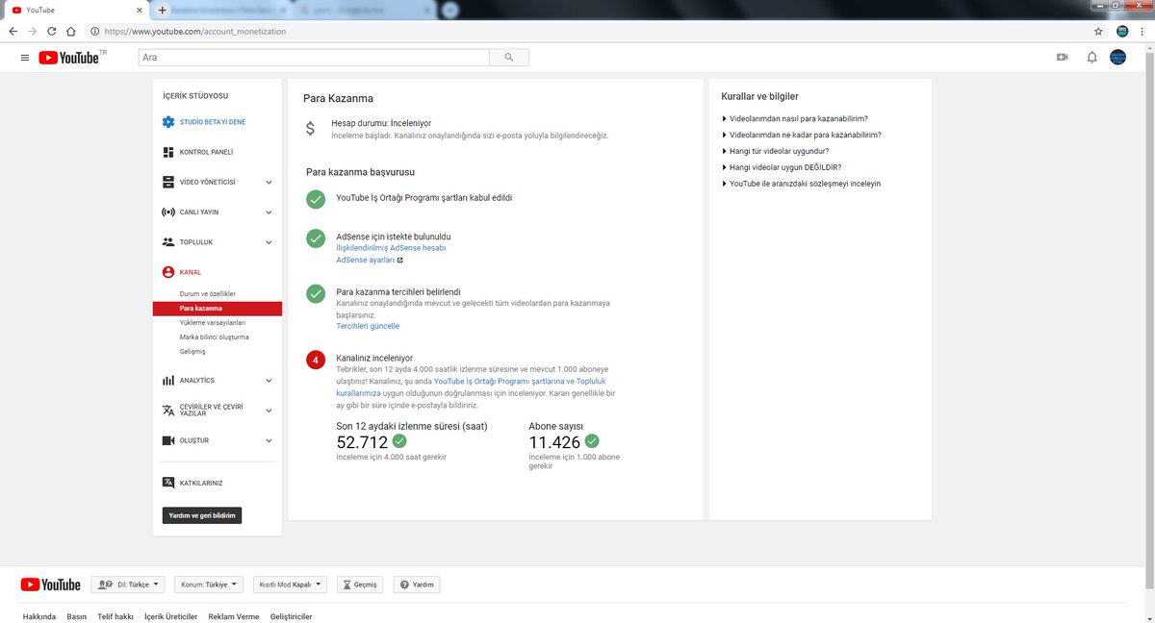Open the hamburger guide menu
The height and width of the screenshot is (623, 1155).
pyautogui.click(x=25, y=58)
